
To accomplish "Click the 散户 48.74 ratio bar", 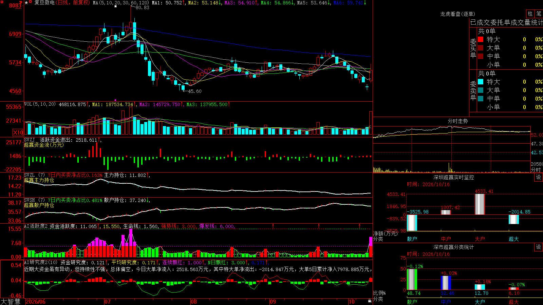I will [412, 280].
